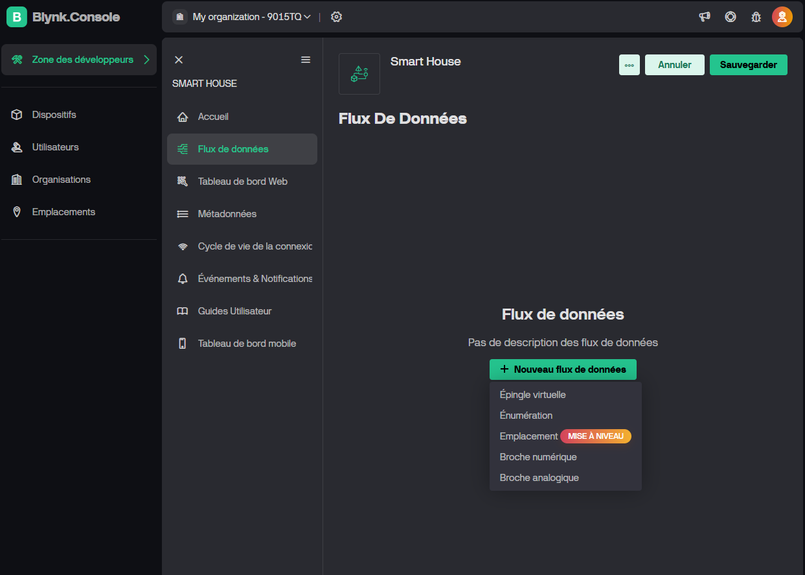This screenshot has width=805, height=575.
Task: Click 'Pas de description des flux' text
Action: tap(563, 342)
